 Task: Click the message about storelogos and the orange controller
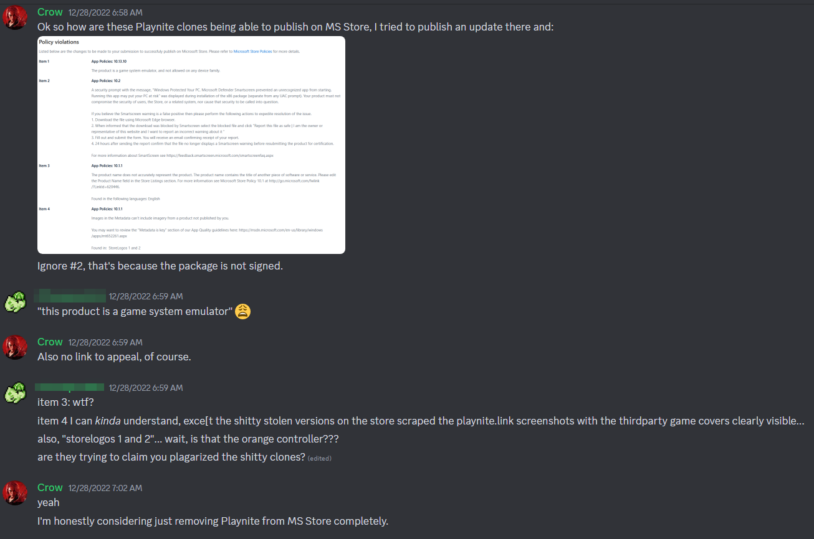[188, 439]
